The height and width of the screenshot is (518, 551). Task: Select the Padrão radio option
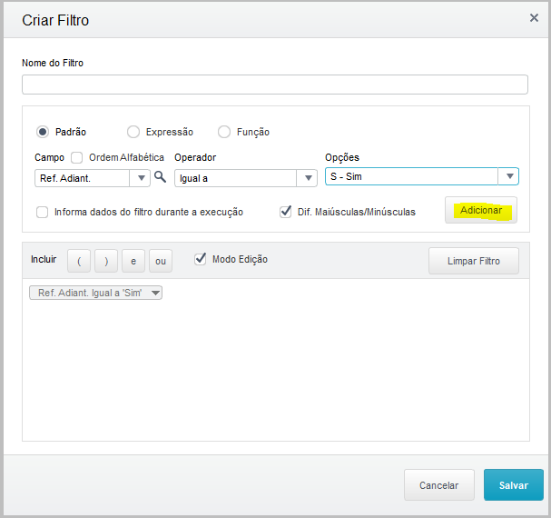click(x=43, y=132)
